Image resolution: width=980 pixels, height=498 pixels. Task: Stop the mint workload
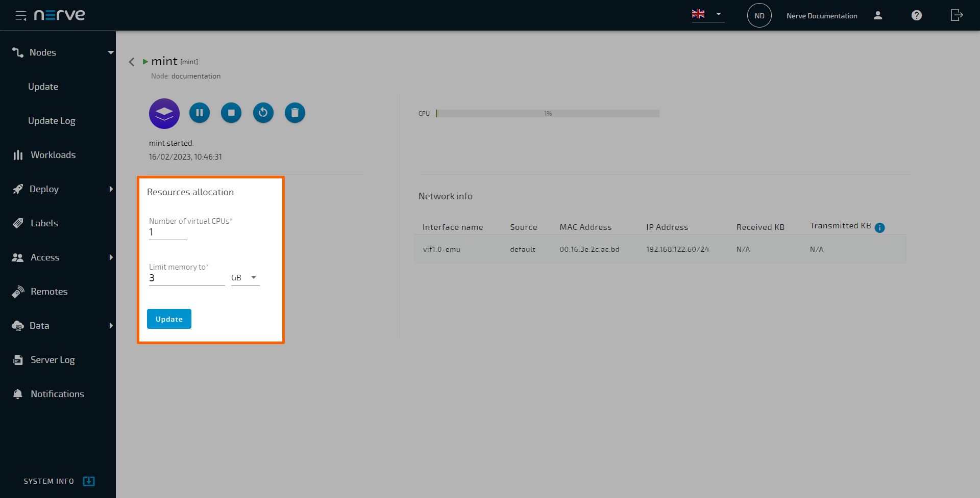(x=231, y=113)
